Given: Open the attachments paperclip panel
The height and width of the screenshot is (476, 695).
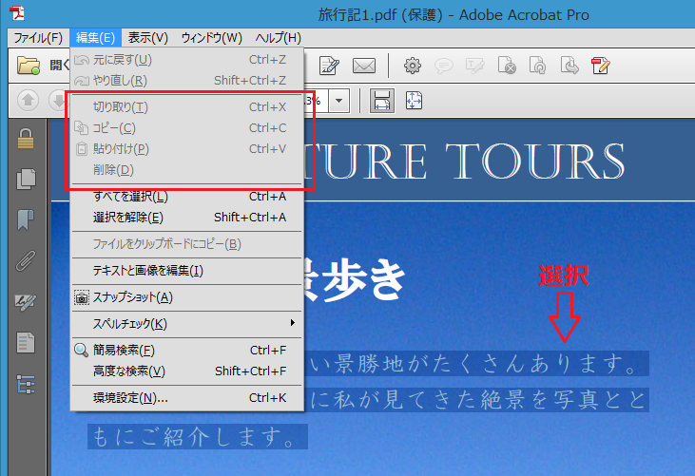Looking at the screenshot, I should click(26, 260).
